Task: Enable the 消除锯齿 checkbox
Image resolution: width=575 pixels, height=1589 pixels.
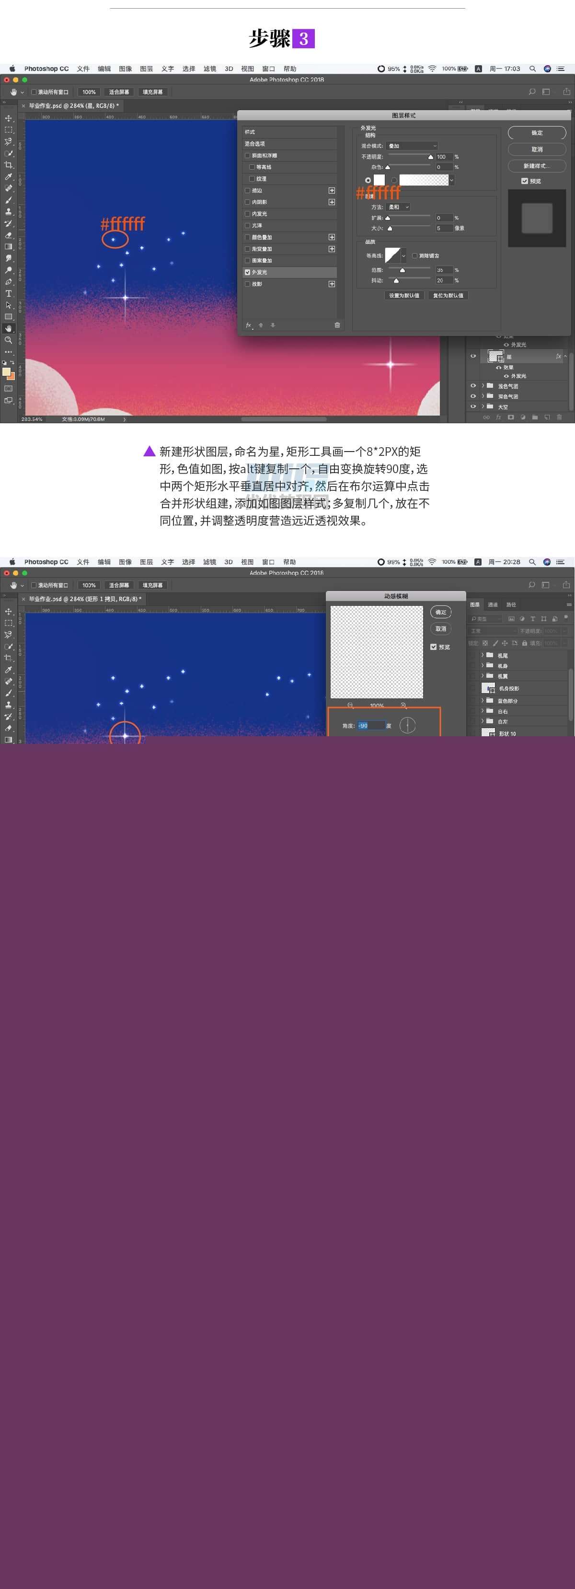Action: pyautogui.click(x=414, y=255)
